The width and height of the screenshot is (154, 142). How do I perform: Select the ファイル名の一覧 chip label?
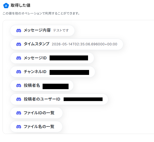[39, 126]
